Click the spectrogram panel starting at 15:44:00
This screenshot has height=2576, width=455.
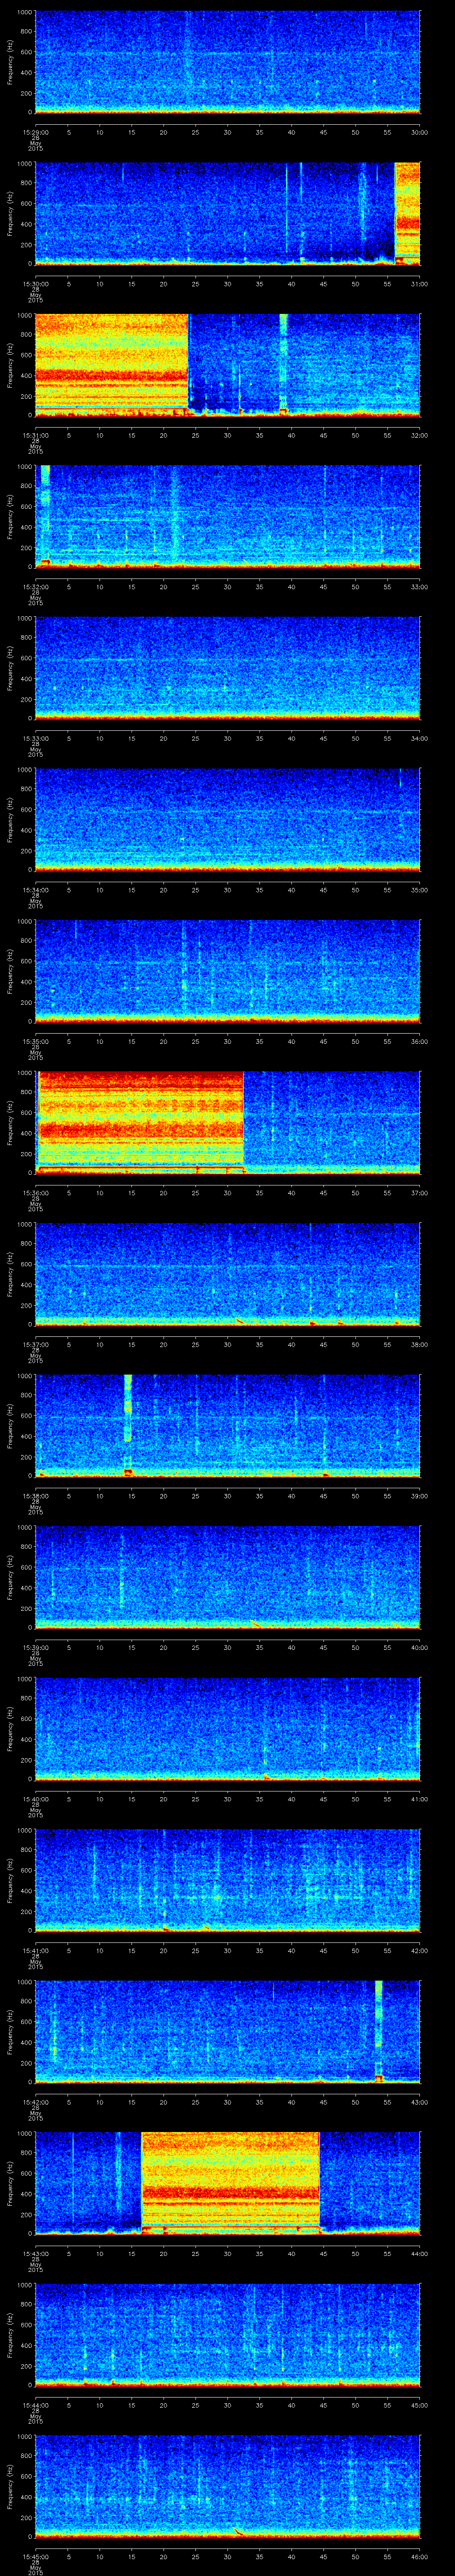click(227, 2335)
